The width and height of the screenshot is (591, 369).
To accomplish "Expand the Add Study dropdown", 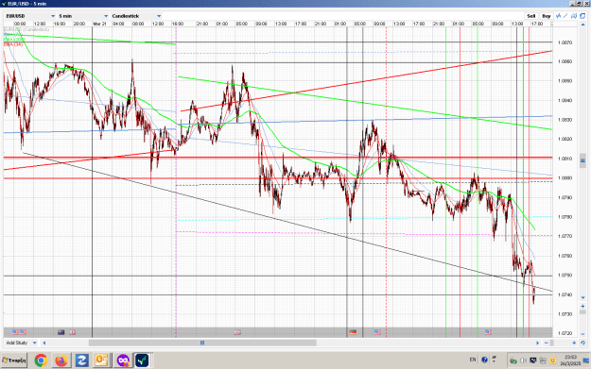I will (21, 343).
